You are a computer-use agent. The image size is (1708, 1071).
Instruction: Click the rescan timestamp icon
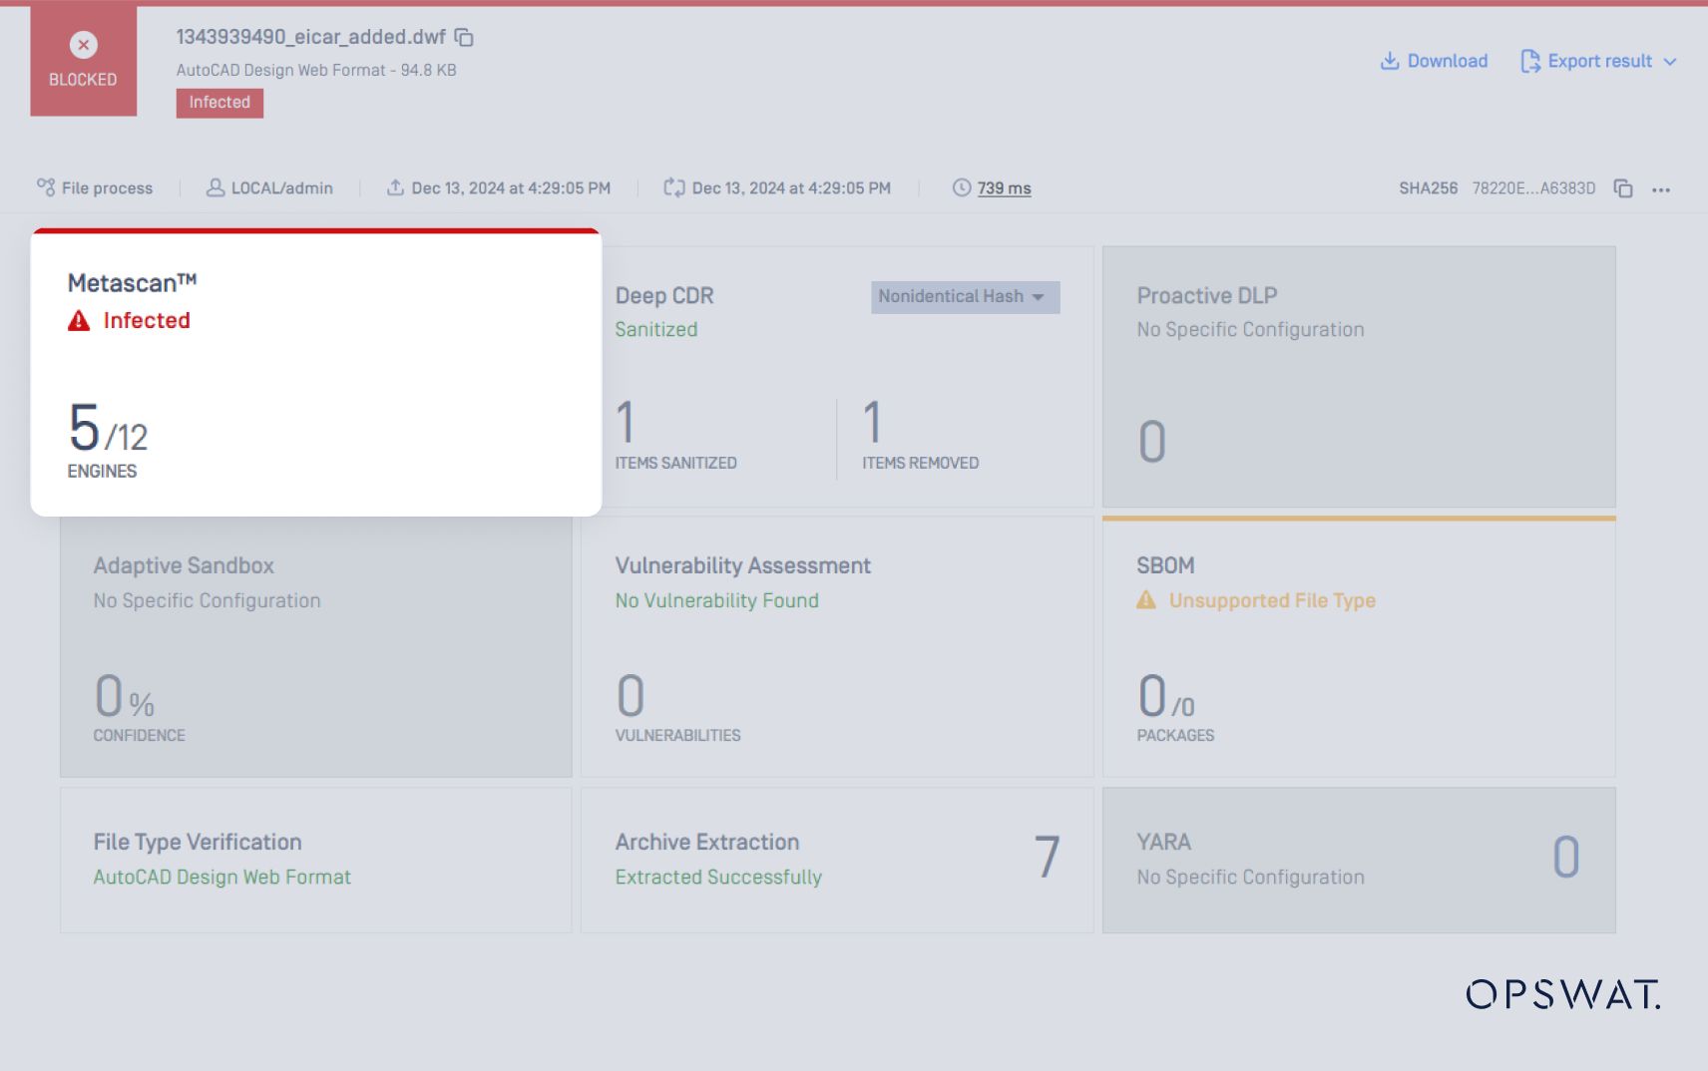click(x=673, y=187)
